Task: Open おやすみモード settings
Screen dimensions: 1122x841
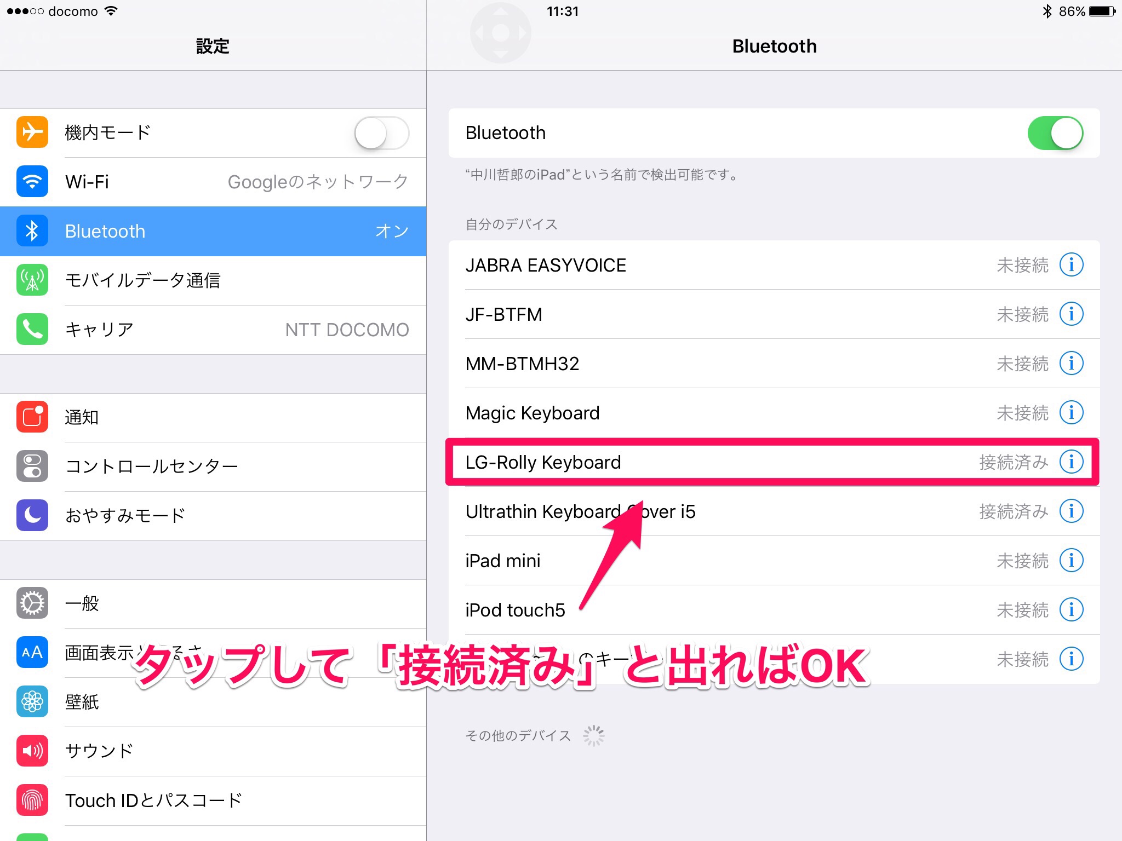Action: coord(214,516)
